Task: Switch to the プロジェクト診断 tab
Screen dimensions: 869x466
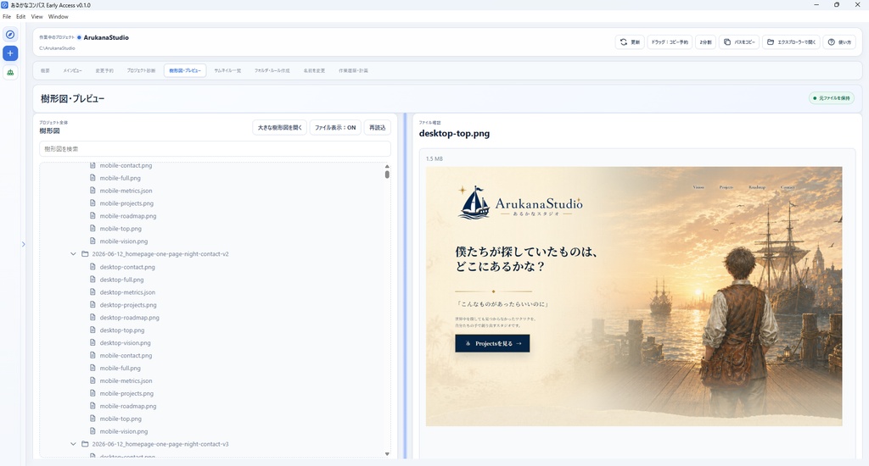Action: 141,71
